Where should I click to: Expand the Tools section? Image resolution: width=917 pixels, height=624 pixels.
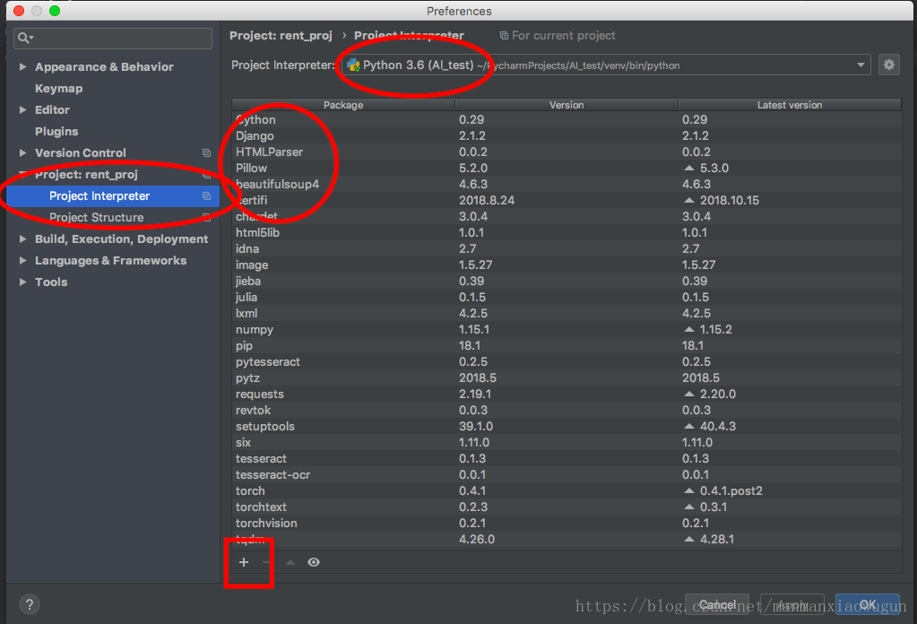point(22,282)
